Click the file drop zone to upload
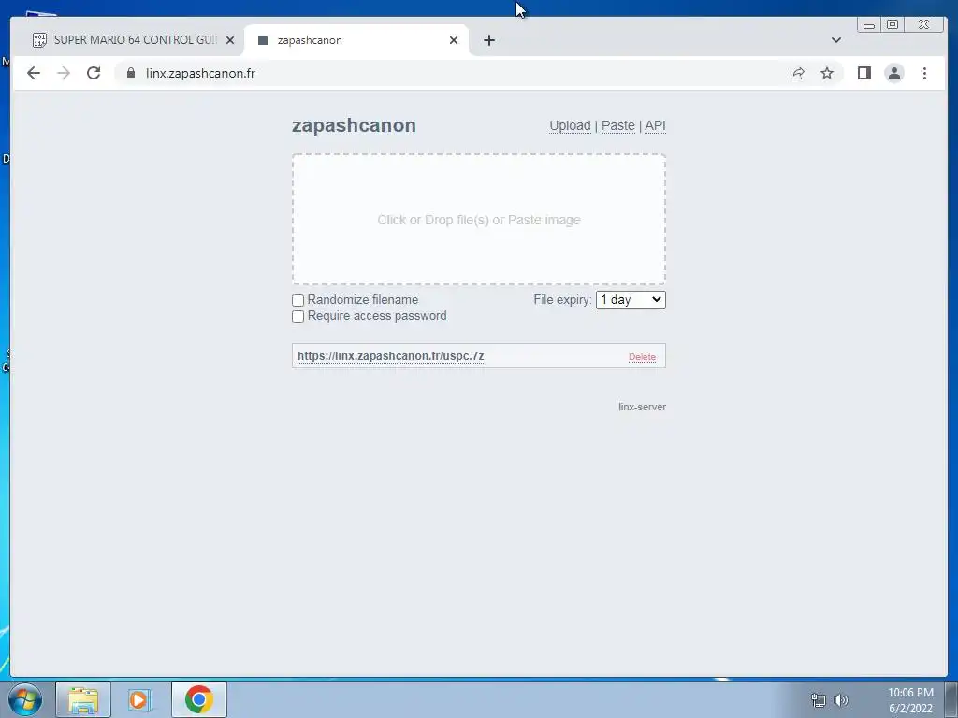The width and height of the screenshot is (958, 718). pyautogui.click(x=479, y=219)
